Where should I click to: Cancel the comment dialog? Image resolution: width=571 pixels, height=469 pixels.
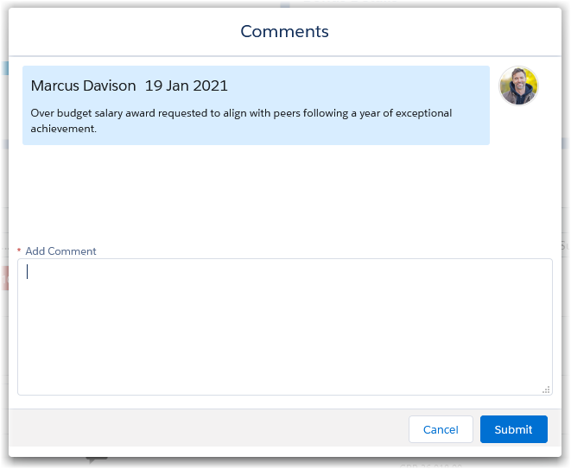click(x=441, y=429)
